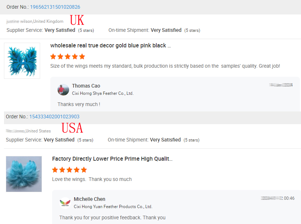Viewport: 301px width, 224px height.
Task: Click Thomas Cao's avatar picture
Action: 63,89
